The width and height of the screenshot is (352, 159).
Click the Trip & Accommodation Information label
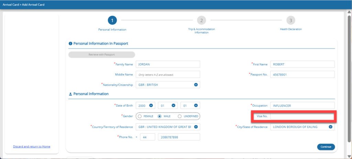coord(201,31)
